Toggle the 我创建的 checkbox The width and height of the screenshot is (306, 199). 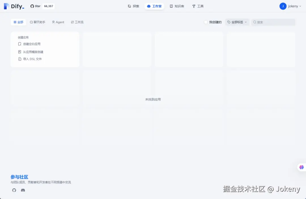206,22
